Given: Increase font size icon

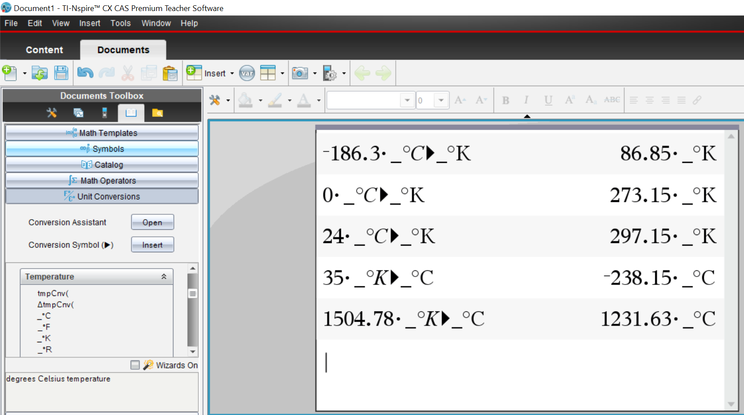Looking at the screenshot, I should tap(460, 100).
